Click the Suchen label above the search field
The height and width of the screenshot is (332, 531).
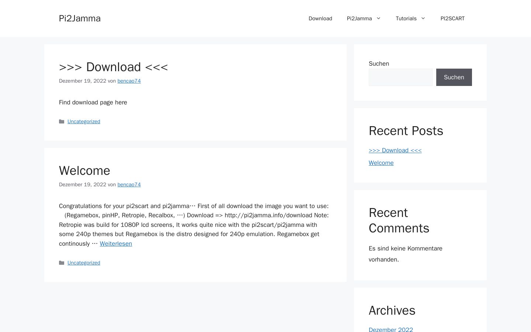[x=379, y=63]
